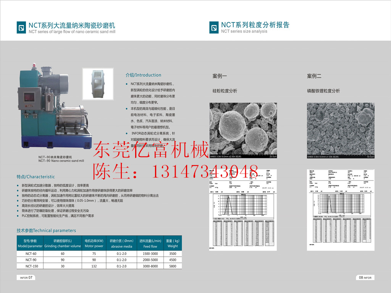391x293 pixels.
Task: Select the feed flow value "2000-5000"
Action: pos(150,260)
